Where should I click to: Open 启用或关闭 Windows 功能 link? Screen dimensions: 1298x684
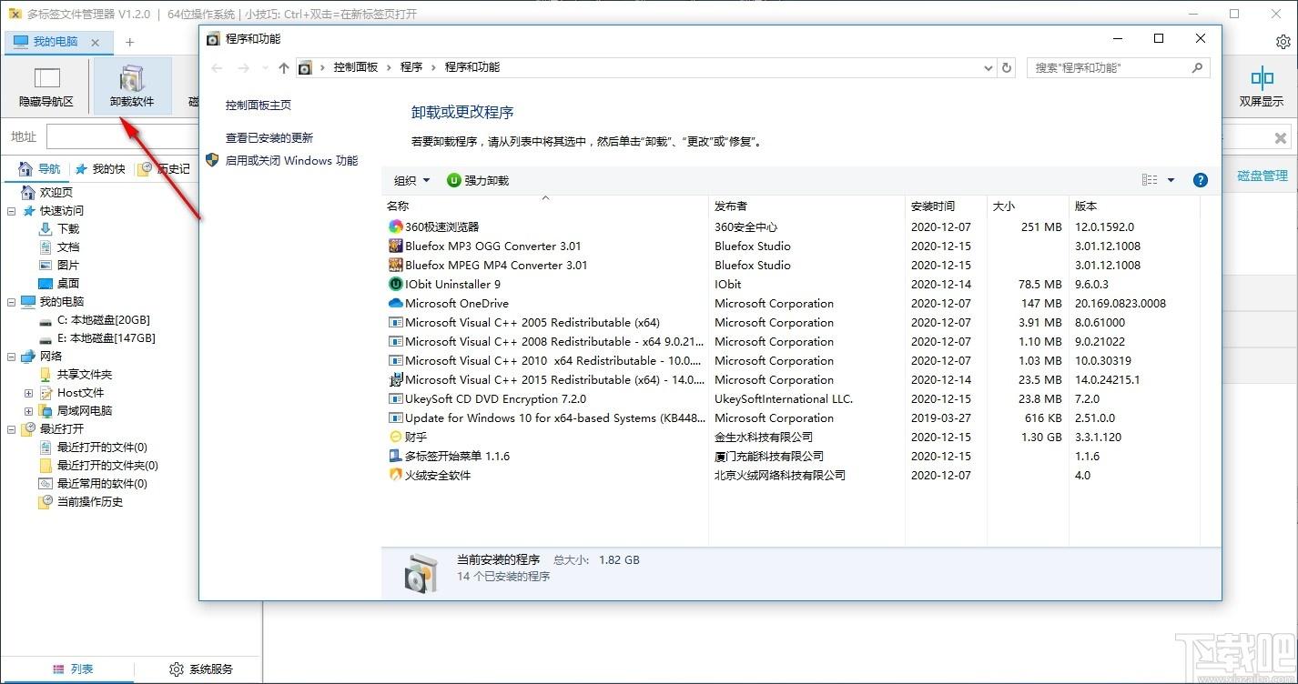pyautogui.click(x=292, y=161)
